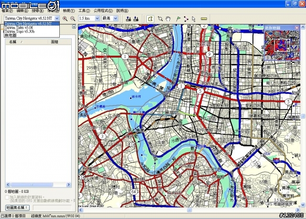Select the waypoint flag tool

[178, 19]
